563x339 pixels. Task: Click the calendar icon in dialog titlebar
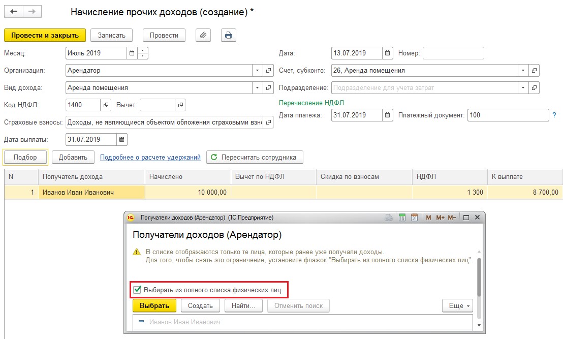point(414,218)
